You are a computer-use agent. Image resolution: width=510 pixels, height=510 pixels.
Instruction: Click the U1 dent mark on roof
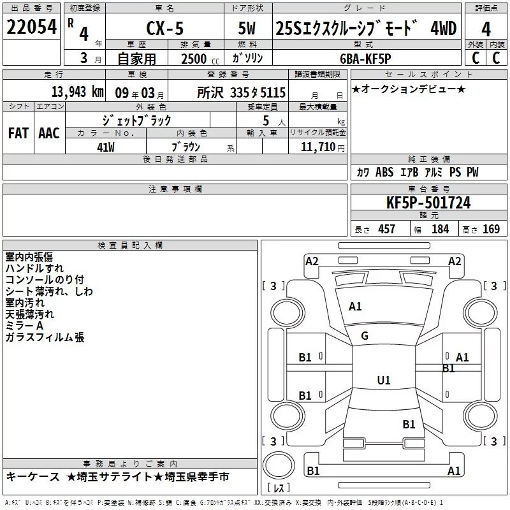[x=384, y=380]
